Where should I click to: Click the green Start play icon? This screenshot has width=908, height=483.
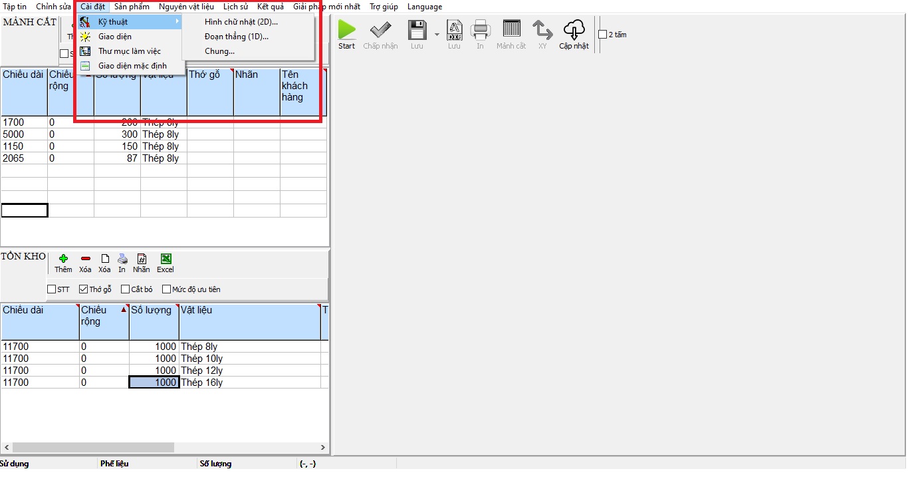347,30
